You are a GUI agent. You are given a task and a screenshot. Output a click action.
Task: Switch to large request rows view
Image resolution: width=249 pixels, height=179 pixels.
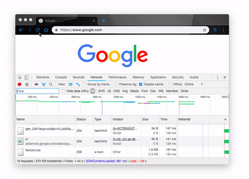[x=71, y=85]
